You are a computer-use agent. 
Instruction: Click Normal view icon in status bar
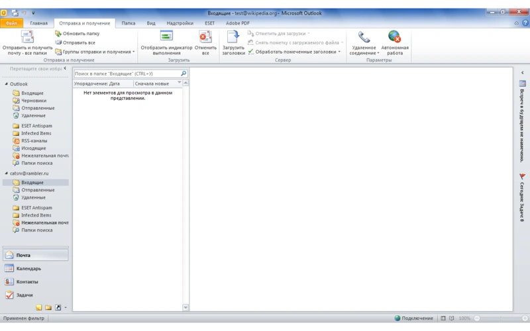443,318
